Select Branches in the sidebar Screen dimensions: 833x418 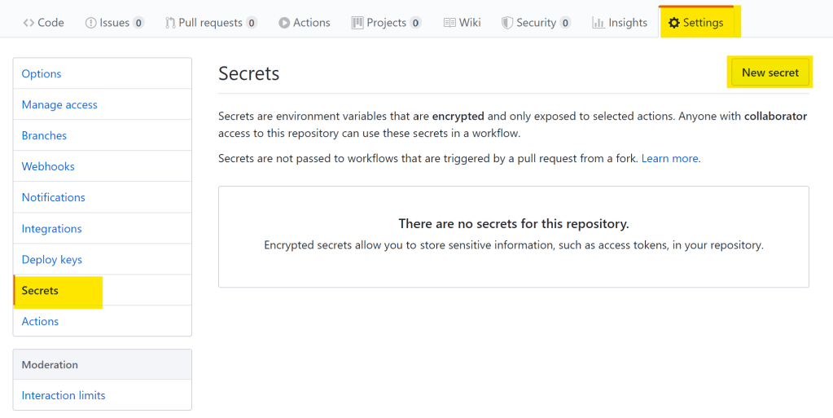(44, 135)
